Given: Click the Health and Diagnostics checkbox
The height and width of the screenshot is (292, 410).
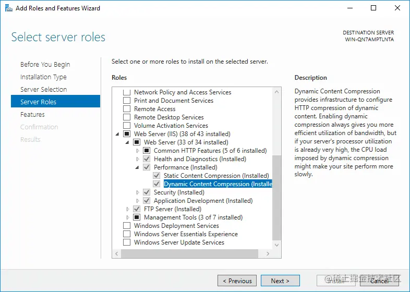Looking at the screenshot, I should click(x=147, y=159).
